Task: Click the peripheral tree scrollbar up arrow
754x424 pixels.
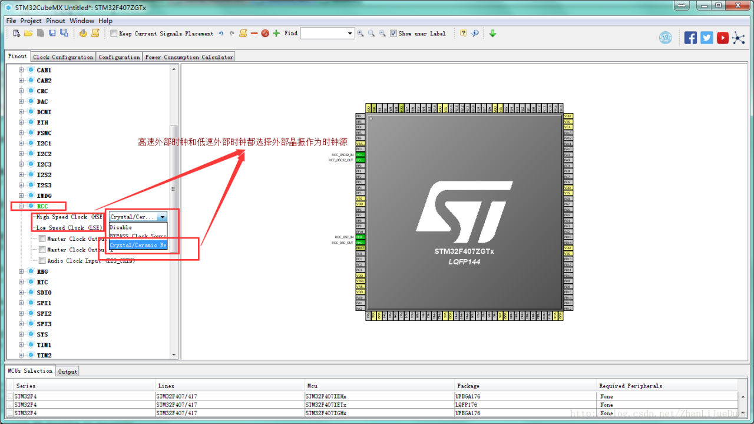Action: click(174, 69)
